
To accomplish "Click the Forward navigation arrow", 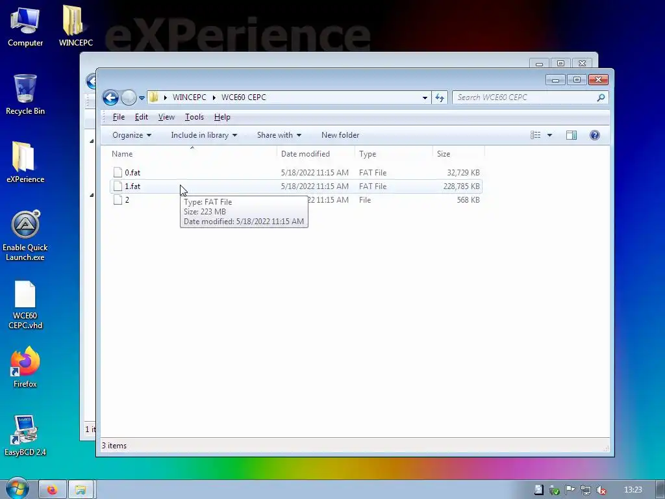I will tap(129, 97).
